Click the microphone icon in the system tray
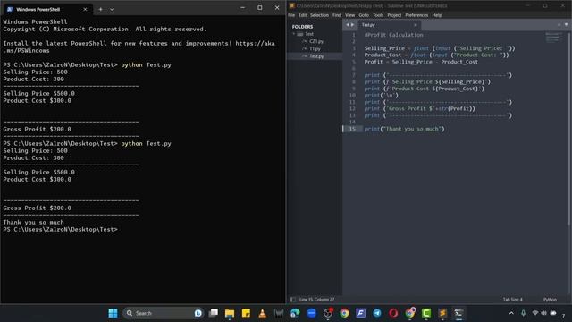Viewport: 572px width, 322px height. click(x=523, y=313)
